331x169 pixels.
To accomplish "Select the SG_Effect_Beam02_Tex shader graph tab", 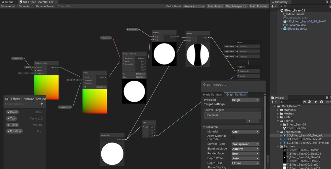I will pyautogui.click(x=38, y=2).
